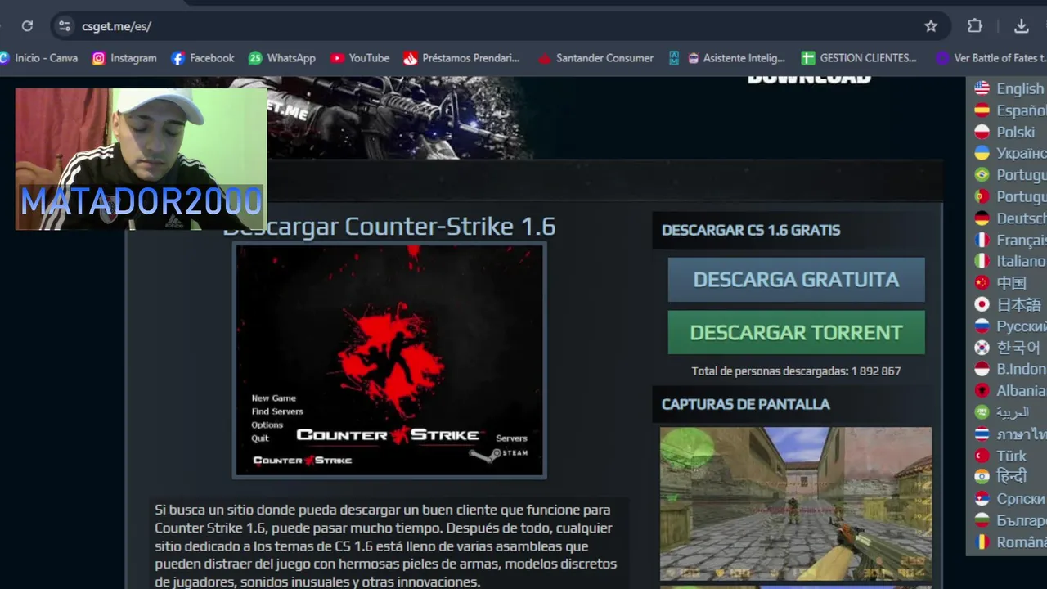Open the Ver Battle of Fates bookmark
The width and height of the screenshot is (1047, 589).
point(991,58)
